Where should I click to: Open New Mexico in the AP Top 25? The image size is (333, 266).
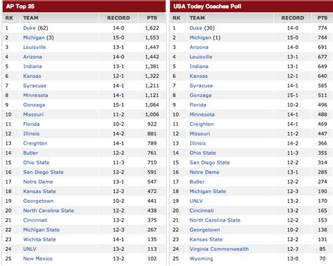point(38,258)
